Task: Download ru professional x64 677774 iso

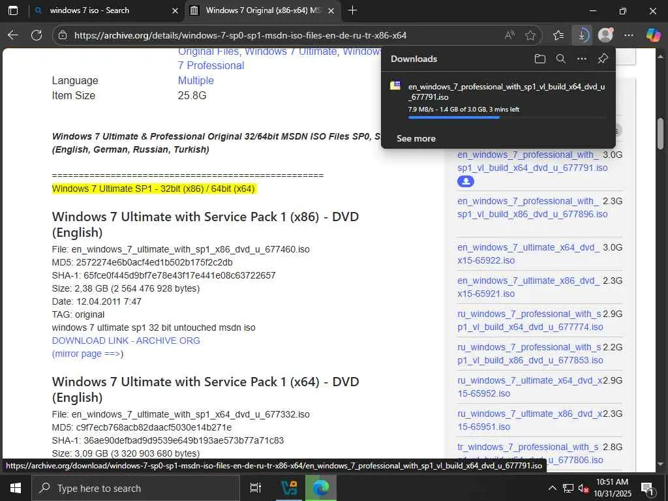Action: (x=530, y=320)
